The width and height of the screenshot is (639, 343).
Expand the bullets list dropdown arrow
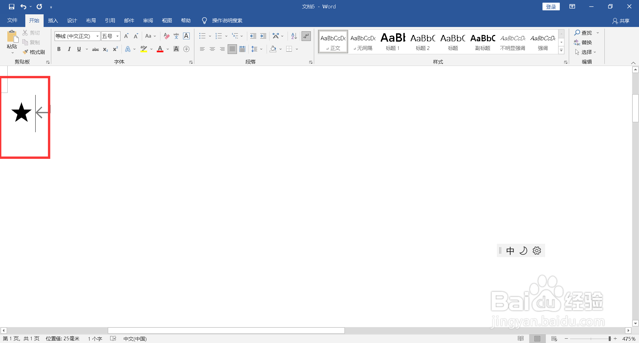pos(210,36)
